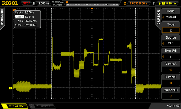
Task: Toggle the STOP run state indicator
Action: (27, 3)
